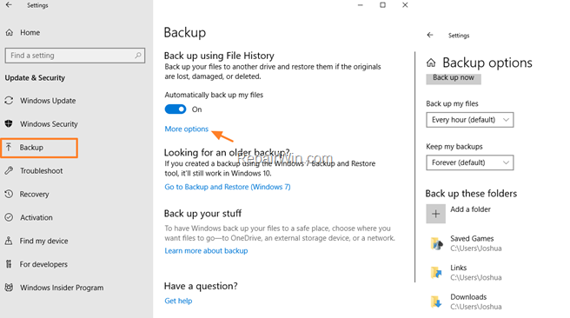This screenshot has width=570, height=318.
Task: Click the Downloads folder icon
Action: pyautogui.click(x=436, y=301)
